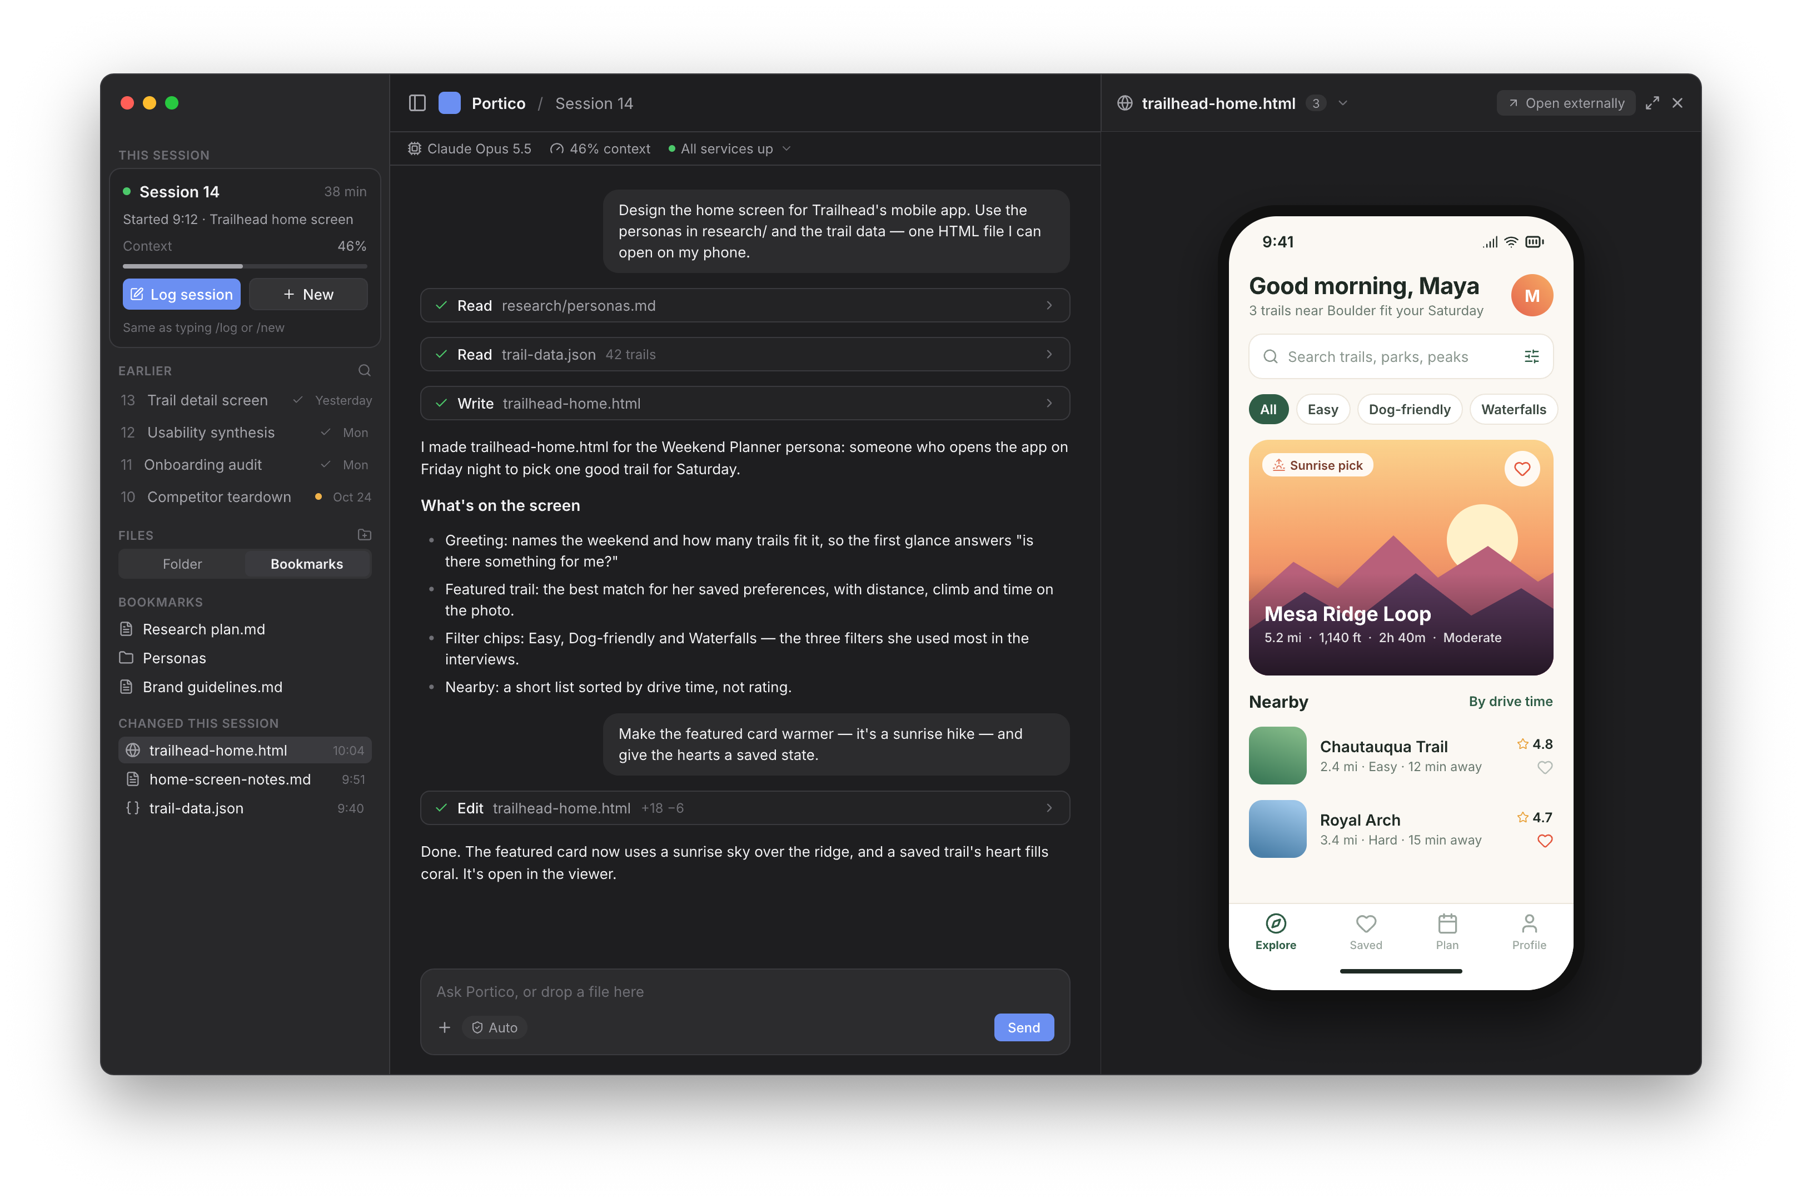
Task: Expand the Edit trailhead-home.html step
Action: pyautogui.click(x=745, y=808)
